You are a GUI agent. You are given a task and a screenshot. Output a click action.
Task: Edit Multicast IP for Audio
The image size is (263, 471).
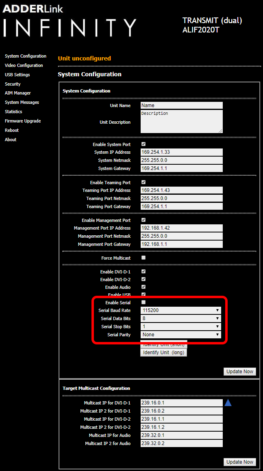[x=181, y=435]
